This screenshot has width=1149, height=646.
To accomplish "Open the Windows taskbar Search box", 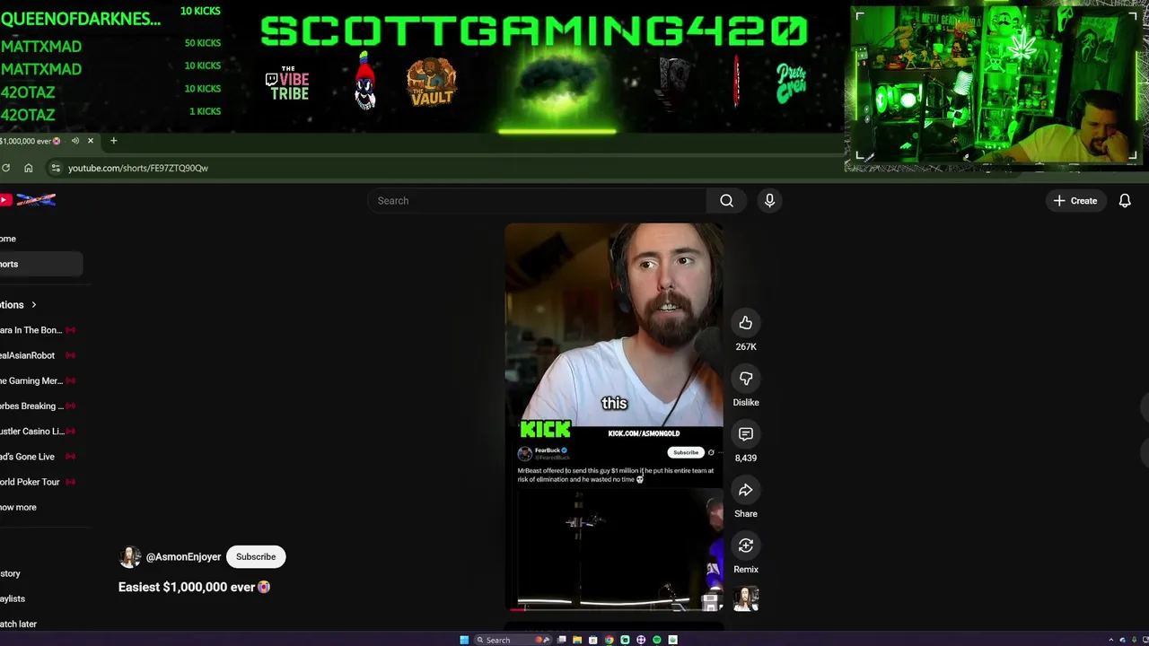I will 513,640.
